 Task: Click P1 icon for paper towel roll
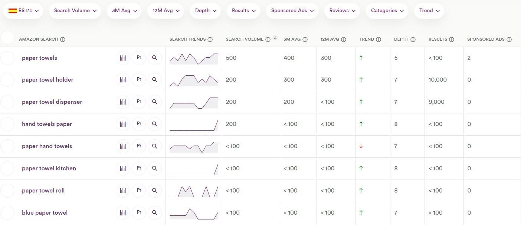click(x=139, y=191)
